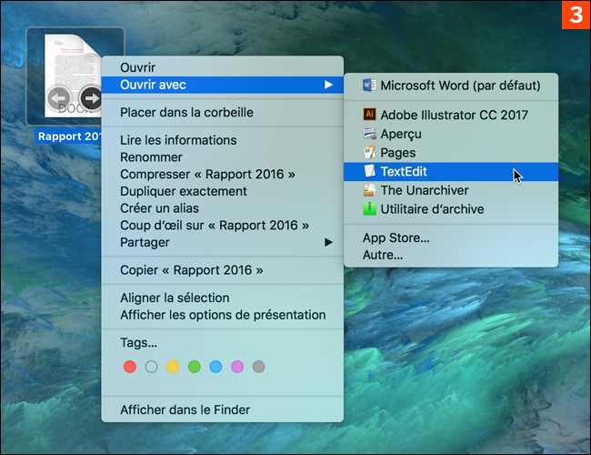Click Autre… to choose another app

(383, 256)
